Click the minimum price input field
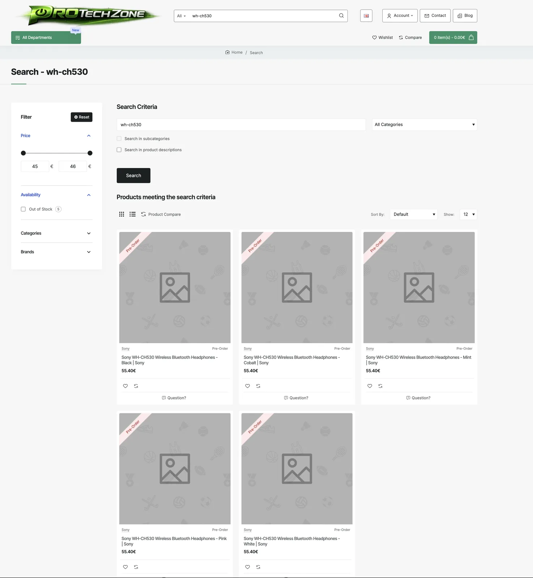The width and height of the screenshot is (533, 578). 35,167
